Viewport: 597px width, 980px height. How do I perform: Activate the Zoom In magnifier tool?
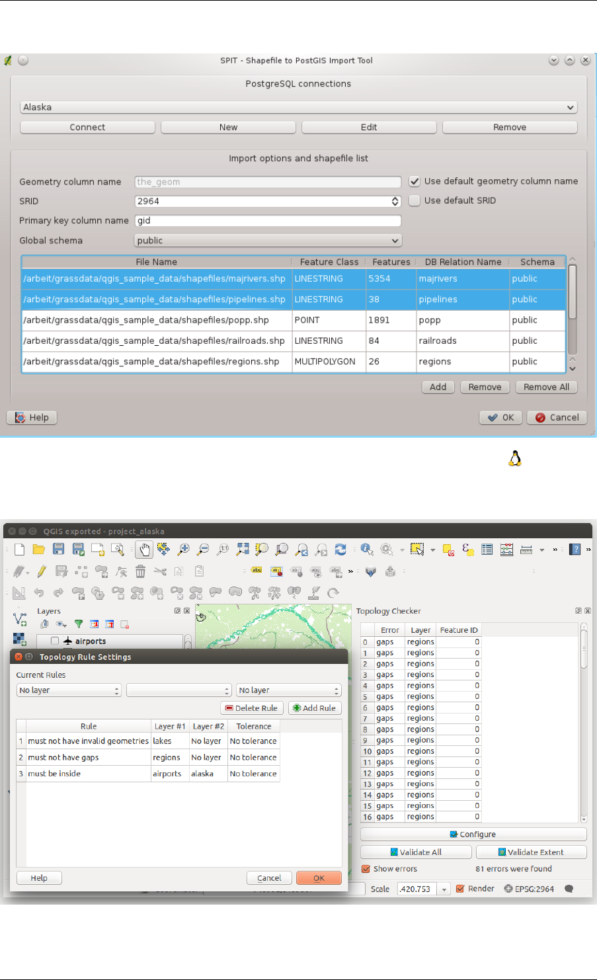pos(183,550)
